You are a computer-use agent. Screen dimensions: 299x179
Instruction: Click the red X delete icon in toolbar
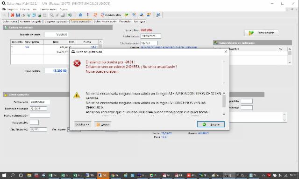(13, 15)
